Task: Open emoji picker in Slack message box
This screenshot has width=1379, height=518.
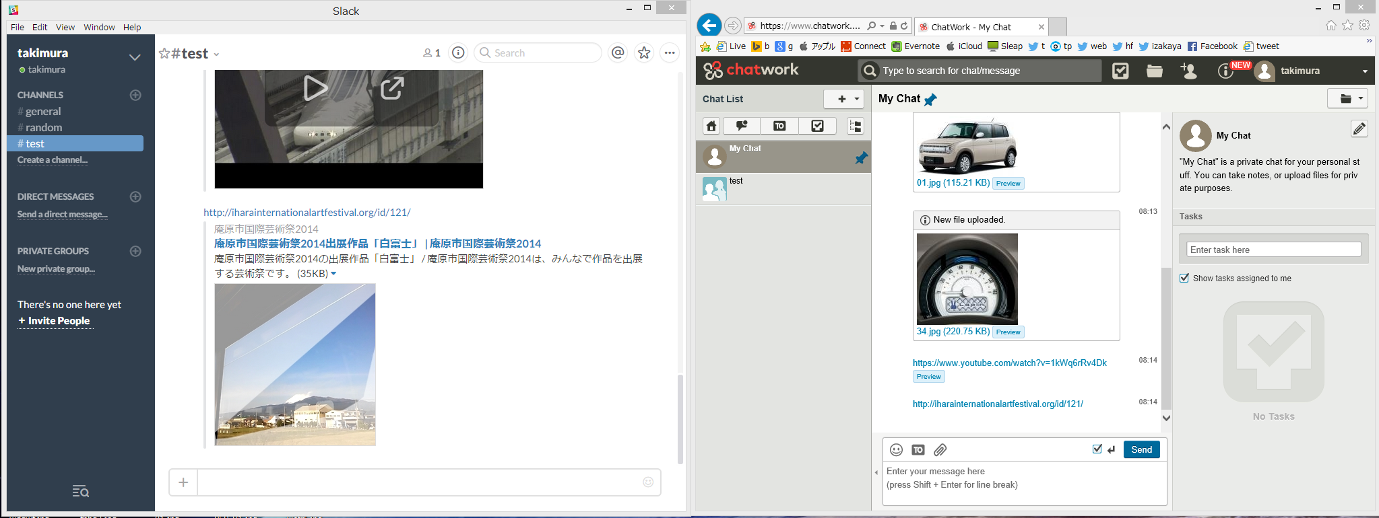Action: coord(648,482)
